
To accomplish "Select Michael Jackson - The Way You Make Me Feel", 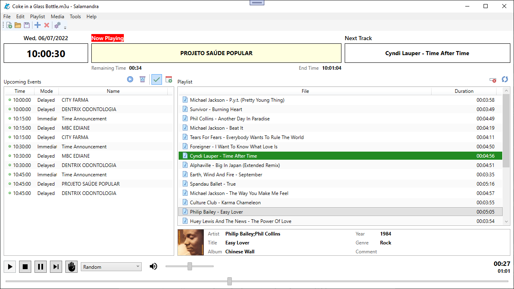I will [340, 193].
